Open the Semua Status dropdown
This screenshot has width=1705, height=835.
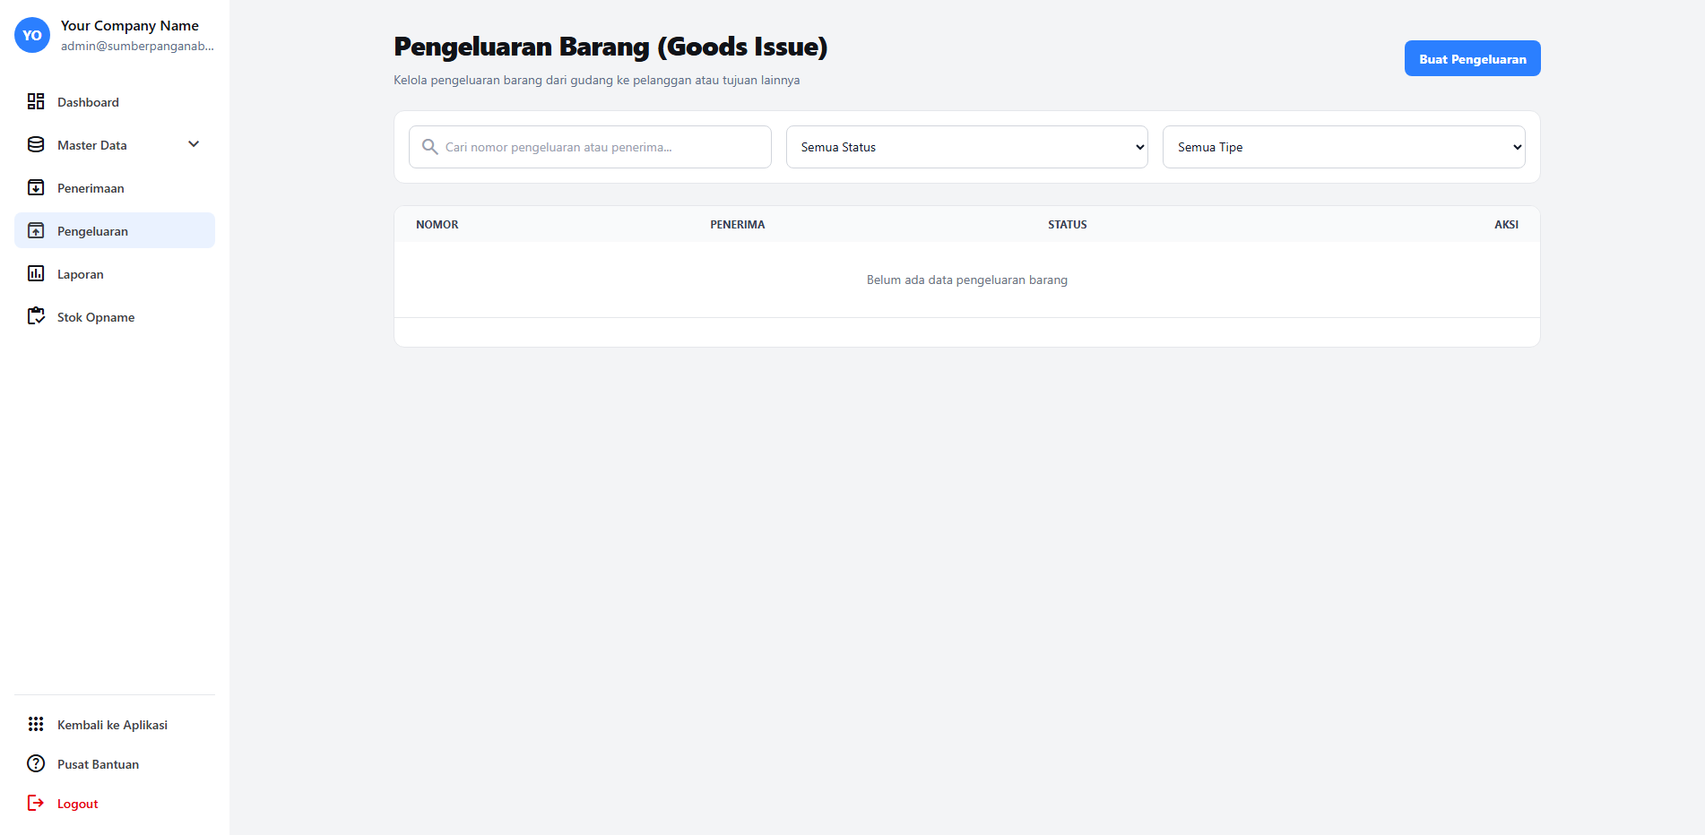click(966, 147)
